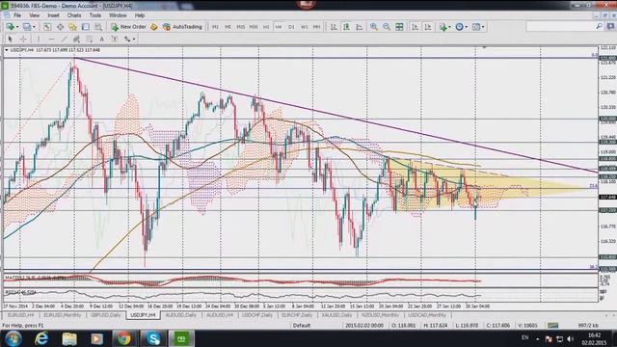
Task: Select the horizontal line drawing tool
Action: (x=51, y=39)
